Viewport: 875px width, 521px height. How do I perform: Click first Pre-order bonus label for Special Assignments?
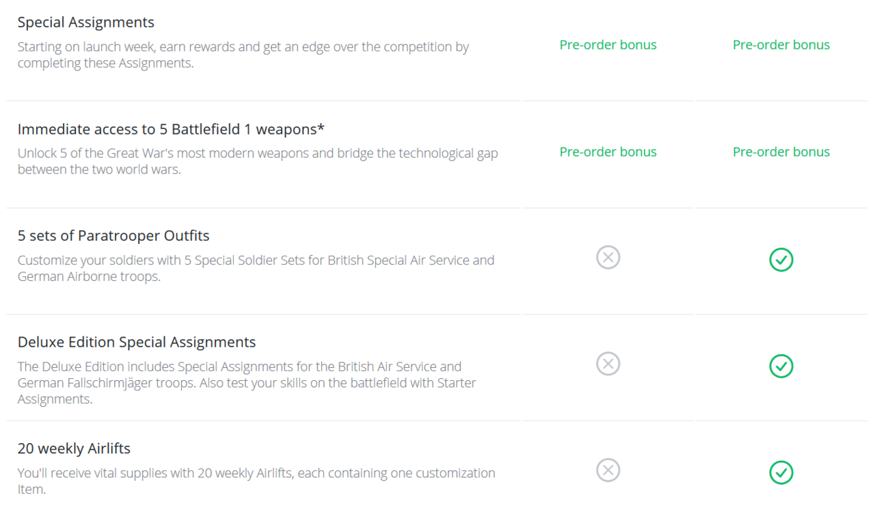point(608,45)
